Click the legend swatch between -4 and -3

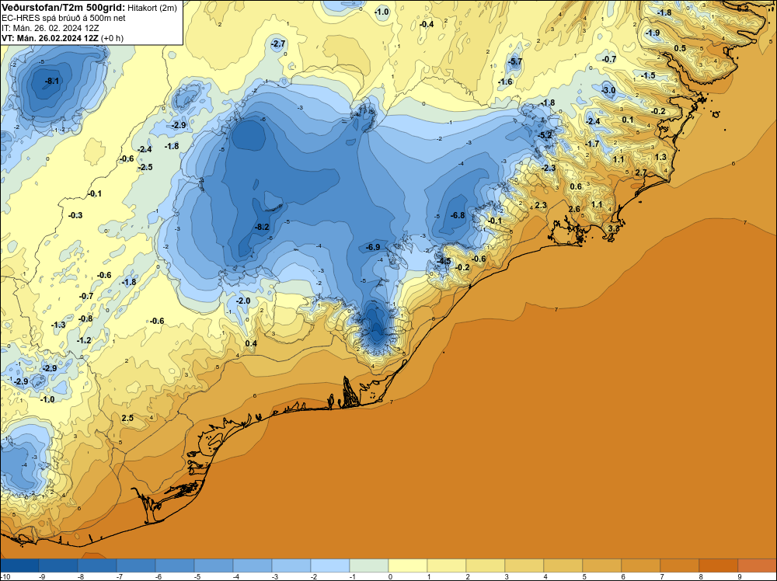coord(253,565)
